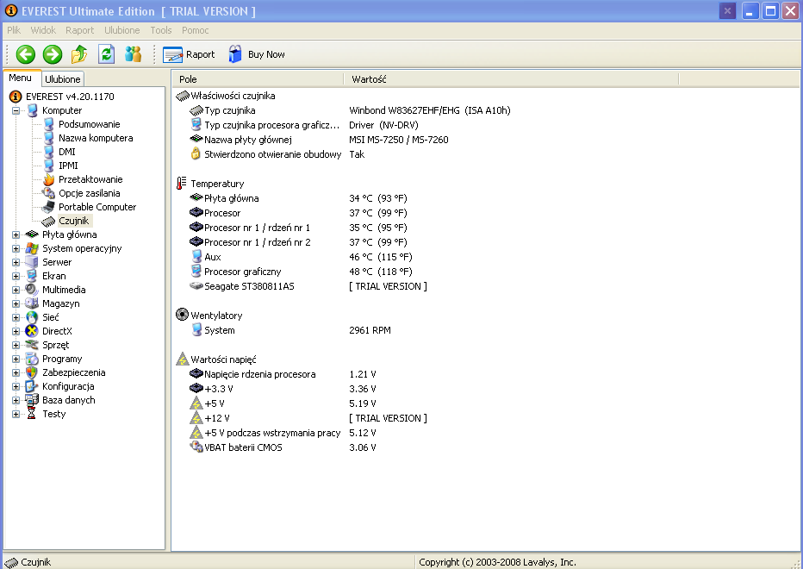This screenshot has height=569, width=803.
Task: Click the Magazyn storage tree icon
Action: click(x=32, y=304)
